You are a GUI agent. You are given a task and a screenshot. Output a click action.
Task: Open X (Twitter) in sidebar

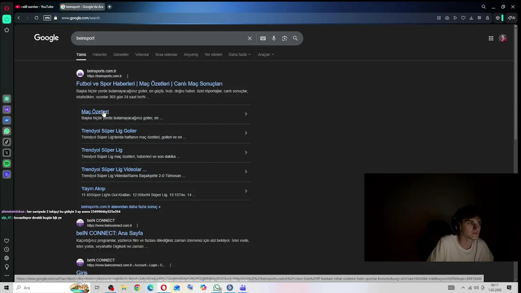(x=7, y=153)
